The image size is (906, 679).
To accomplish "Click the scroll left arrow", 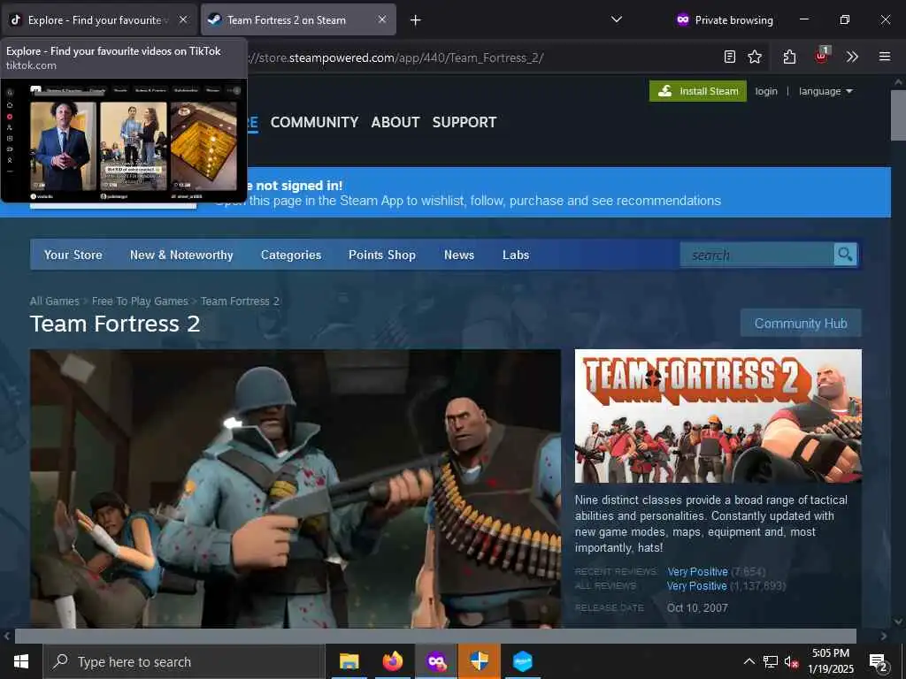I will pos(7,636).
